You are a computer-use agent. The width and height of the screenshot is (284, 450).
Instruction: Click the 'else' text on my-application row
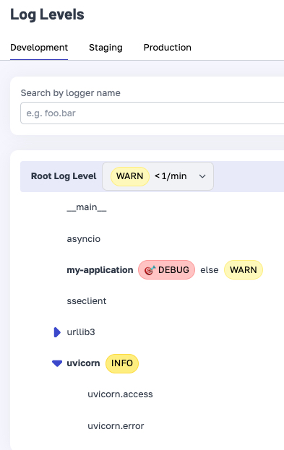tap(210, 270)
